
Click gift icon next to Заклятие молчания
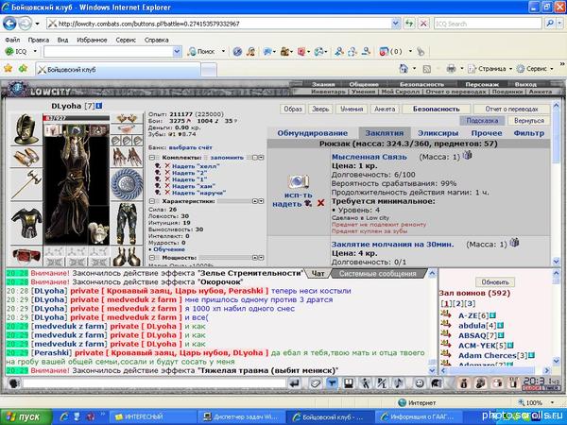(x=514, y=243)
